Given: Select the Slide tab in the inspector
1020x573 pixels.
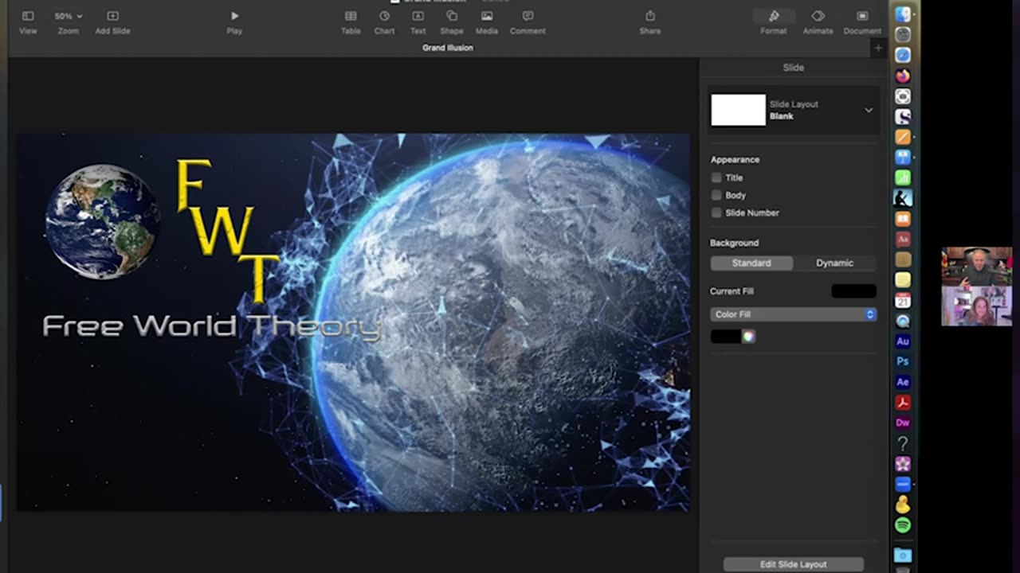Looking at the screenshot, I should coord(793,68).
